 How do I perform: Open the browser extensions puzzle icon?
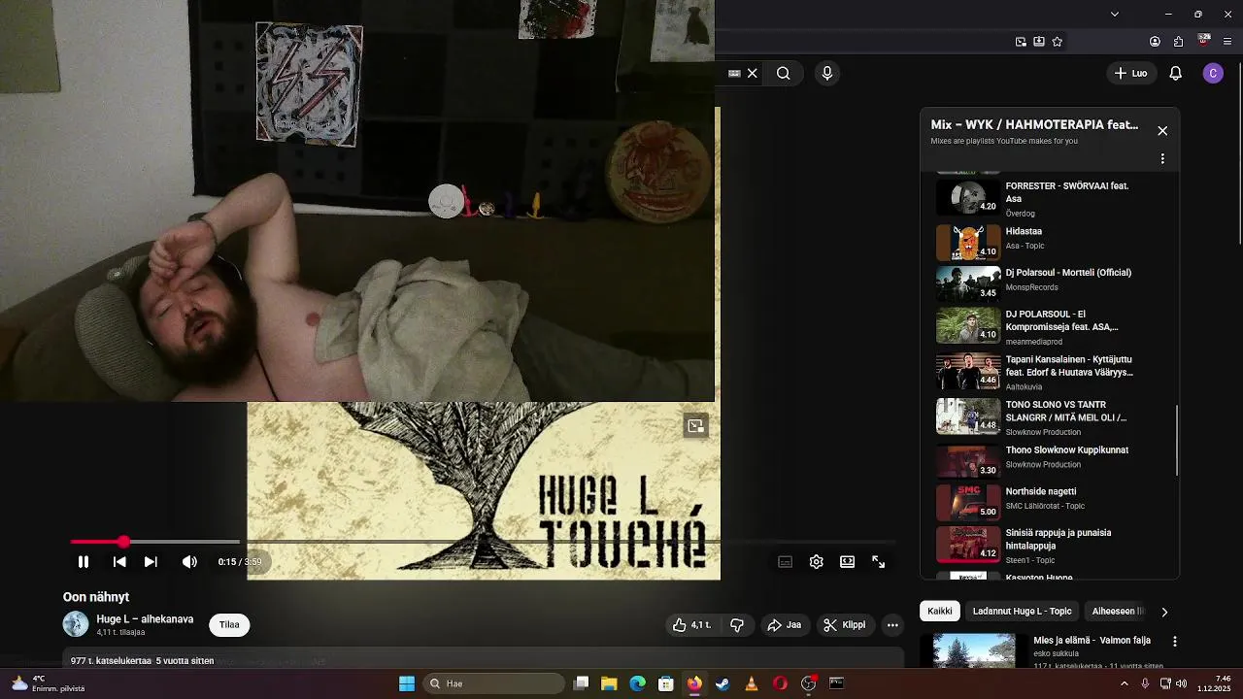(x=1178, y=42)
